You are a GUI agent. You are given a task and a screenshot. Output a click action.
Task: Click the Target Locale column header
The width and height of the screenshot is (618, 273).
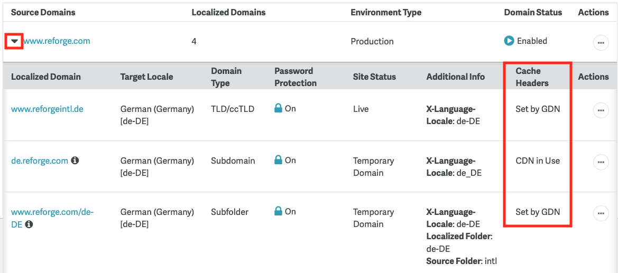(x=146, y=77)
